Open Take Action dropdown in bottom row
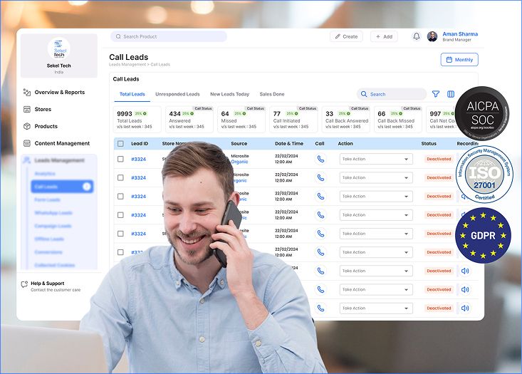The width and height of the screenshot is (522, 374). (376, 308)
